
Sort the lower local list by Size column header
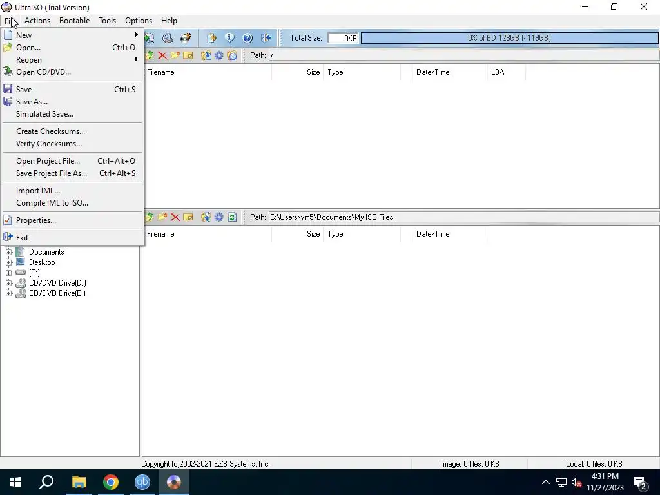298,234
